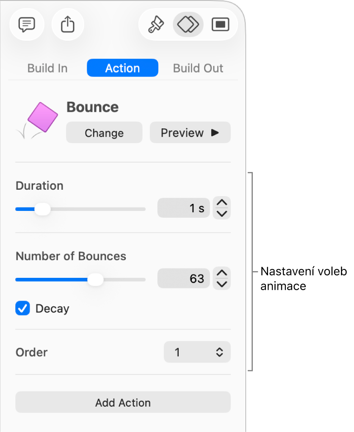Open the Comments icon in toolbar

[26, 25]
